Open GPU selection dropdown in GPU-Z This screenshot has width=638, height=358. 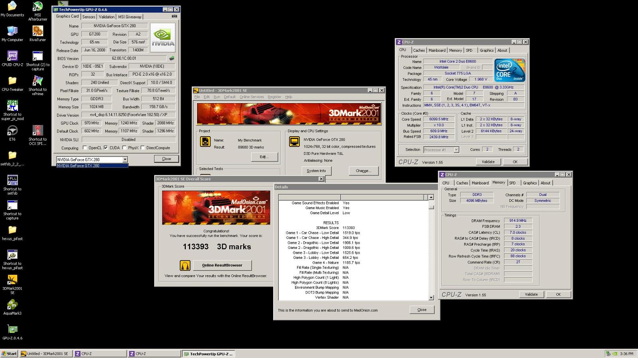pyautogui.click(x=125, y=160)
